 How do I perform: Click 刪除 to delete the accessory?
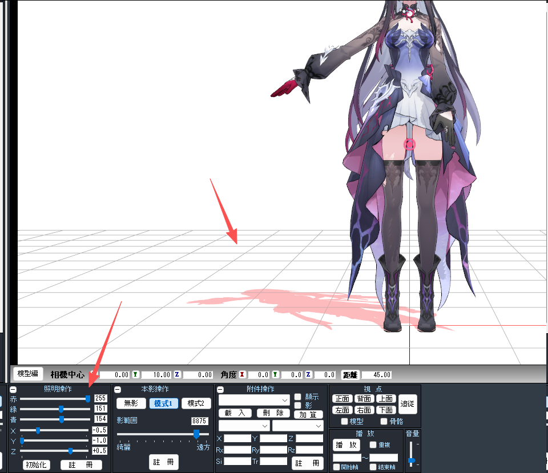273,413
